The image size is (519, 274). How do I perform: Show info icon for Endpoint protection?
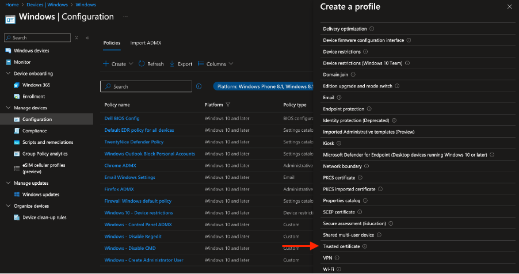click(369, 109)
